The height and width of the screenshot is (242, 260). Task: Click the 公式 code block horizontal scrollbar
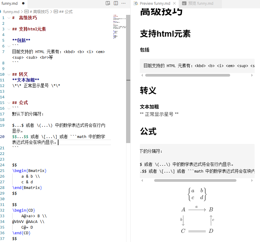195,181
